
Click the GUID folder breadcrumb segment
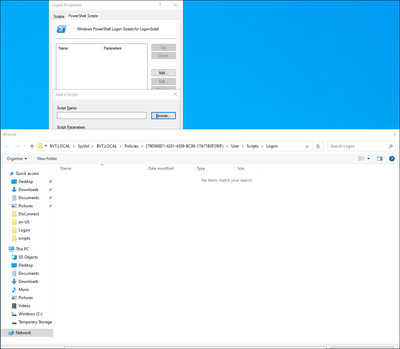(x=184, y=146)
